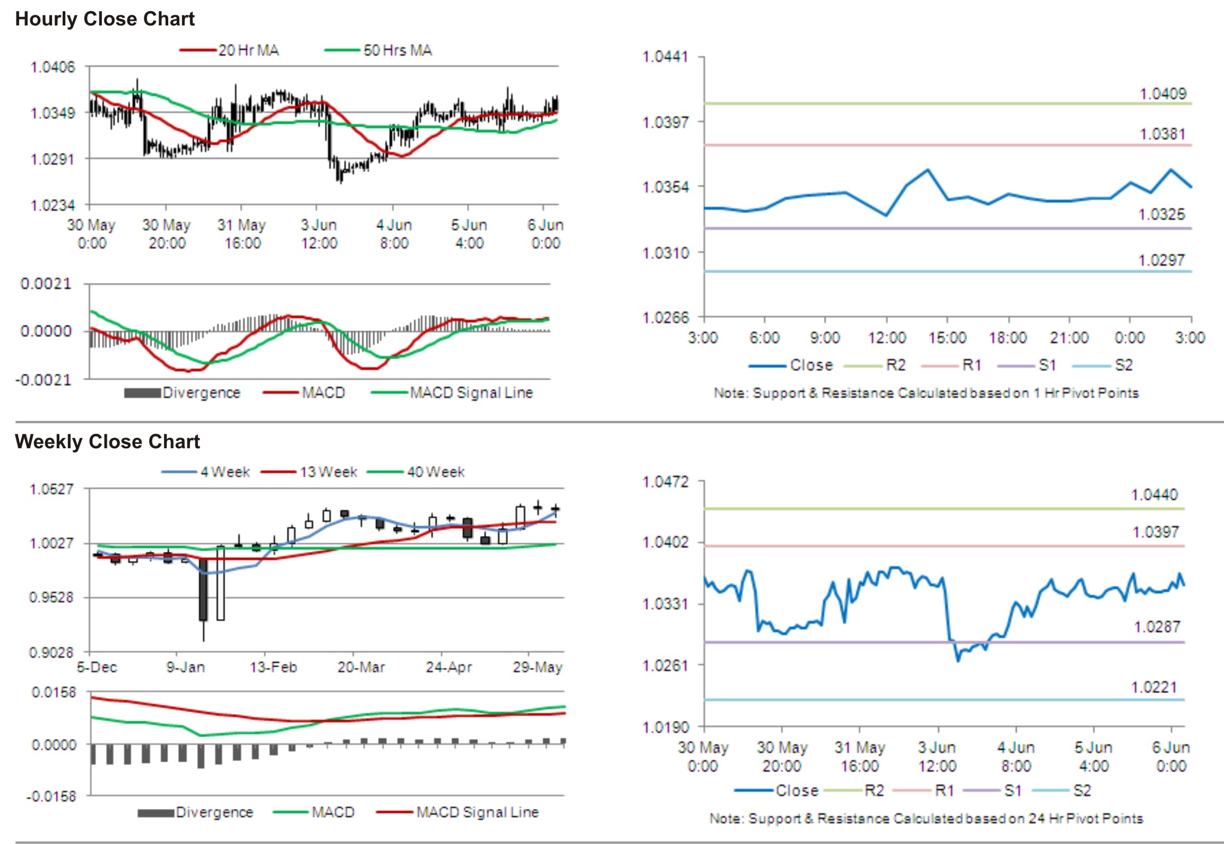Viewport: 1224px width, 844px height.
Task: Click the 9:00 time axis label
Action: (x=825, y=338)
